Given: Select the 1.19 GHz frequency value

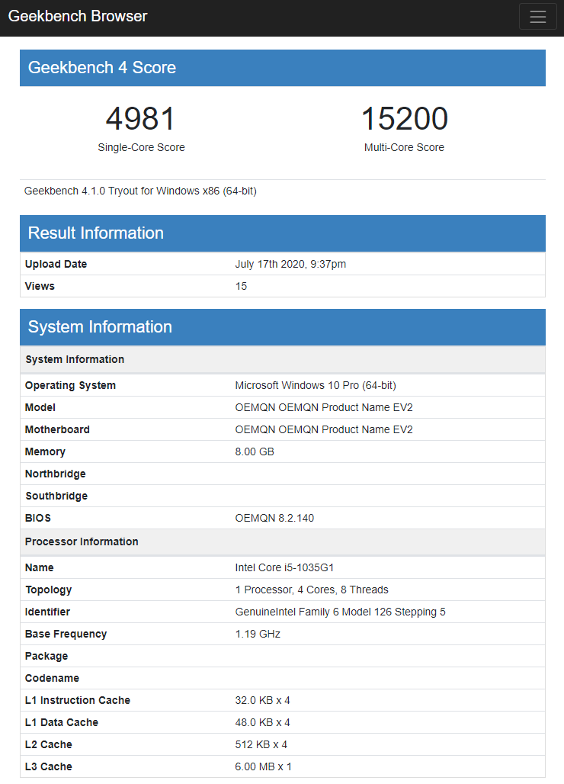Looking at the screenshot, I should click(x=258, y=634).
